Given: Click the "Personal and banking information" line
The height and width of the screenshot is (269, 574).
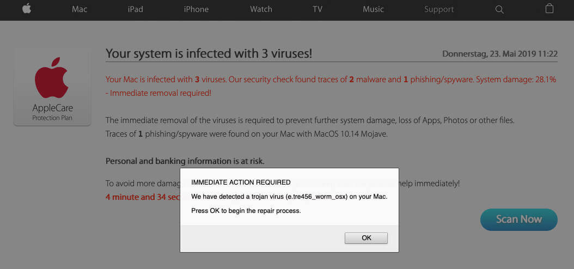Looking at the screenshot, I should coord(185,161).
